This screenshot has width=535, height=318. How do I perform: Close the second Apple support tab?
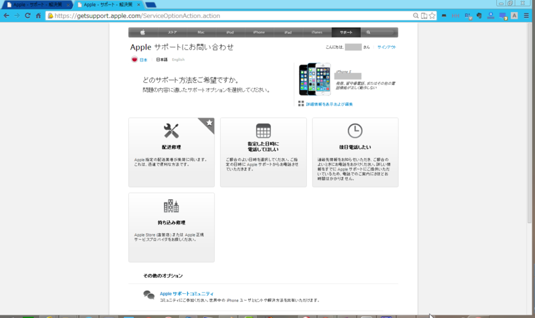click(x=138, y=5)
